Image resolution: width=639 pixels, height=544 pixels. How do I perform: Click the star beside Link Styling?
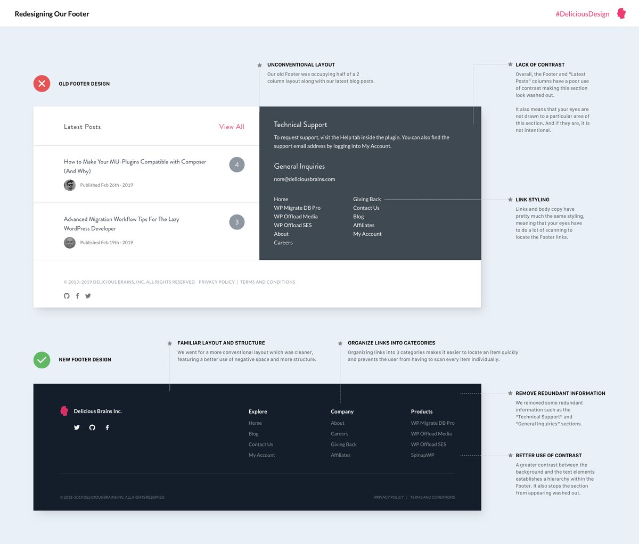pos(510,200)
